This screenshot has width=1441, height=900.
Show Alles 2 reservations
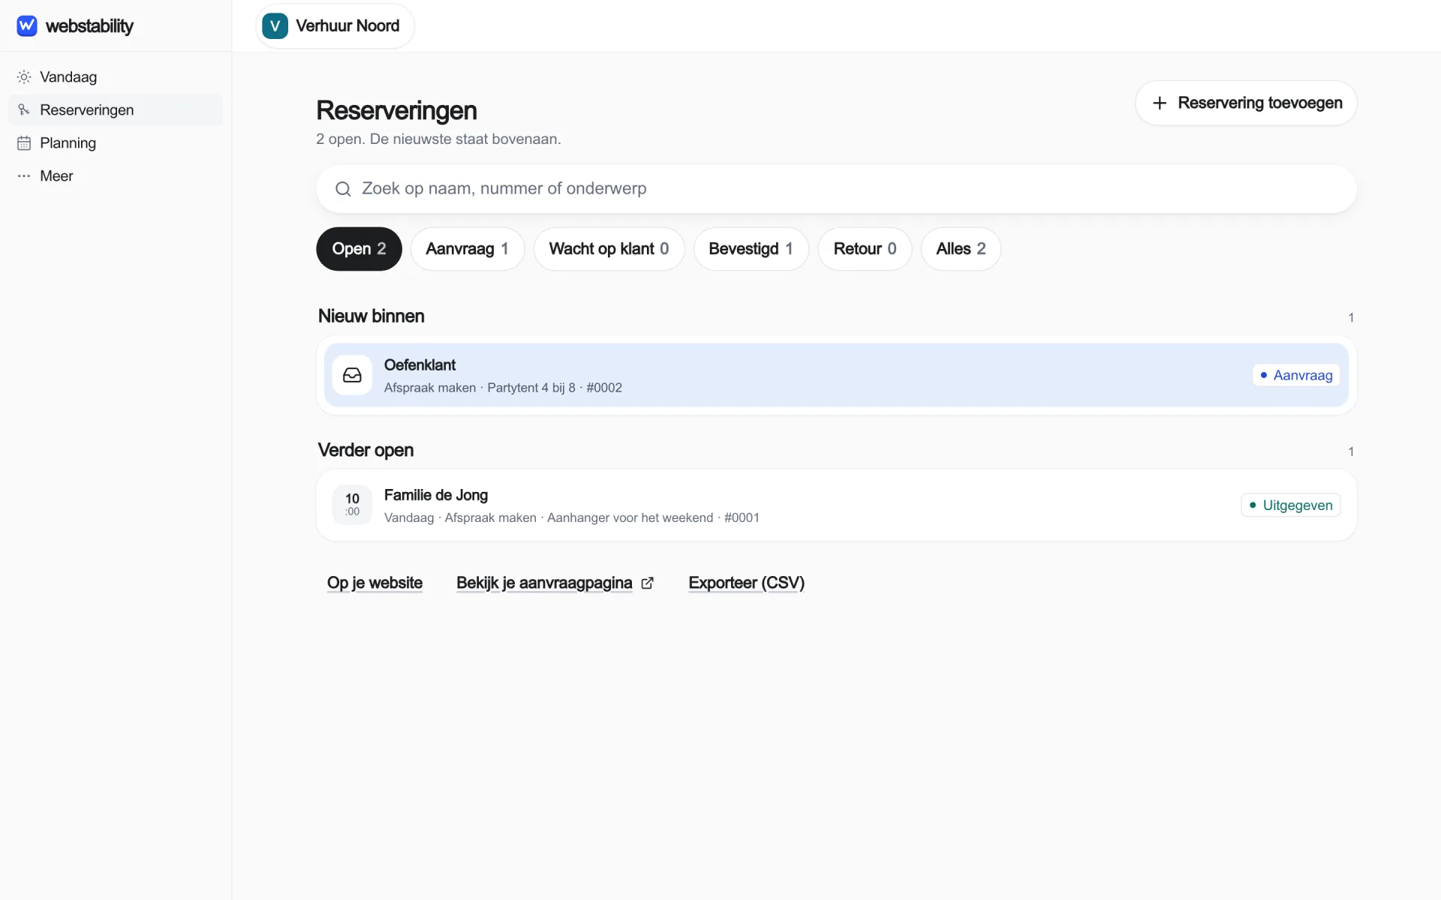click(x=961, y=249)
